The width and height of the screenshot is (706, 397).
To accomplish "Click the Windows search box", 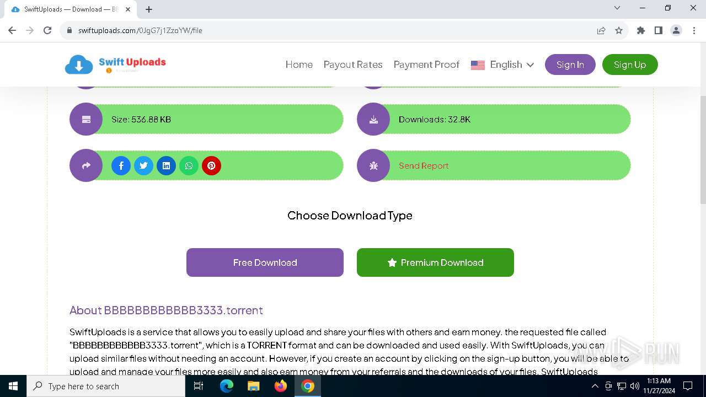I will [x=106, y=386].
